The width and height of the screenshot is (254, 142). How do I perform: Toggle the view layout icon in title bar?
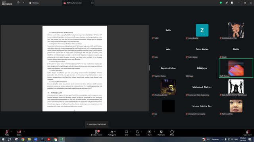click(232, 3)
